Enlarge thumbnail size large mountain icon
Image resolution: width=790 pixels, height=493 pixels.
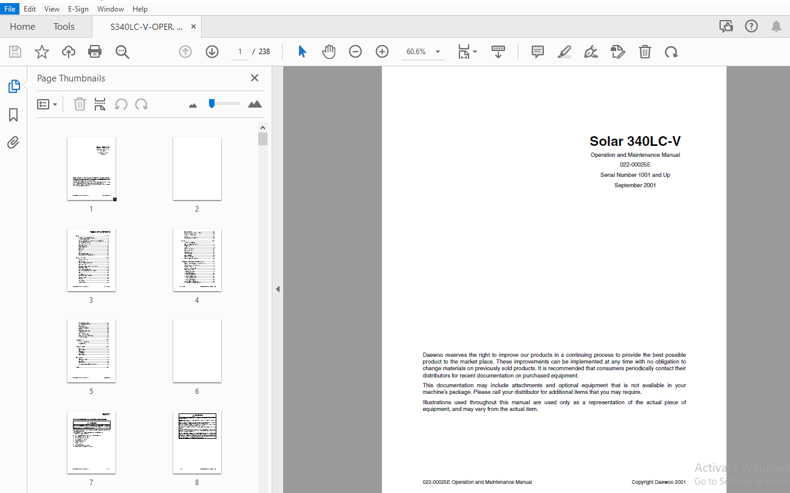point(255,104)
